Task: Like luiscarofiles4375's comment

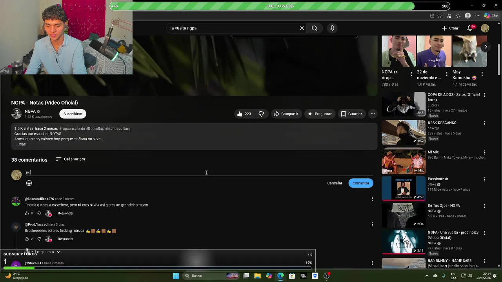Action: [x=27, y=213]
